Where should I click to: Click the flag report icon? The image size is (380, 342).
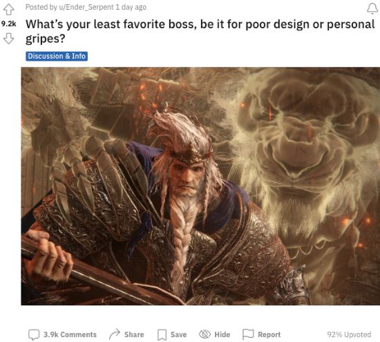pos(248,334)
